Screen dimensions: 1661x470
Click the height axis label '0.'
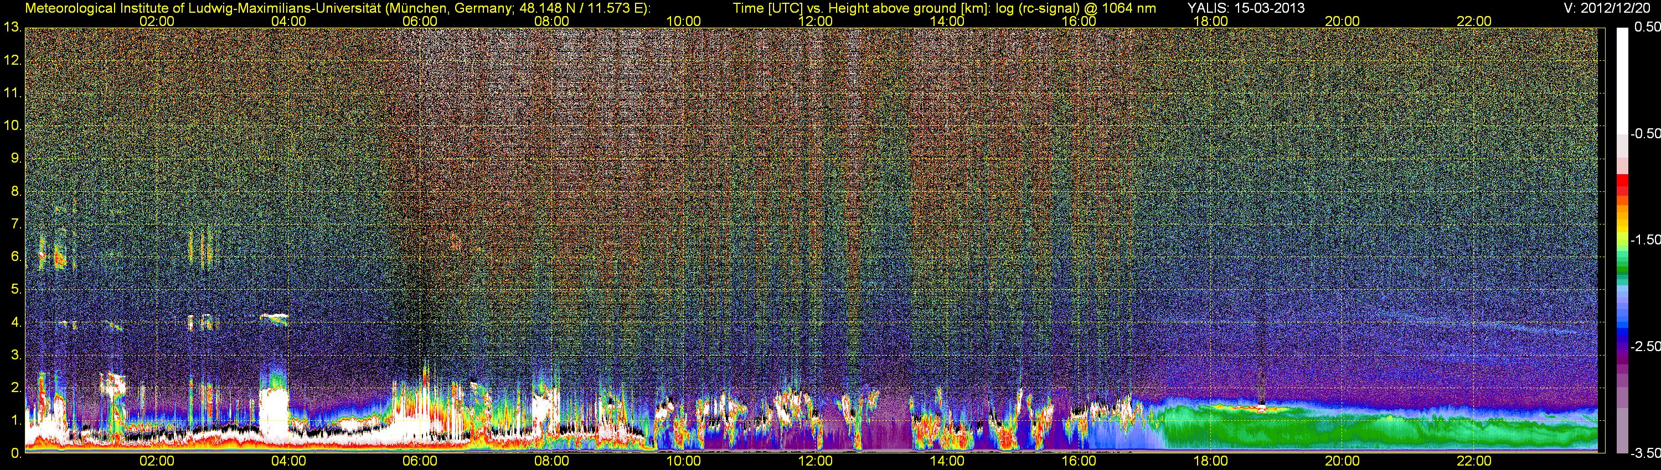(16, 453)
